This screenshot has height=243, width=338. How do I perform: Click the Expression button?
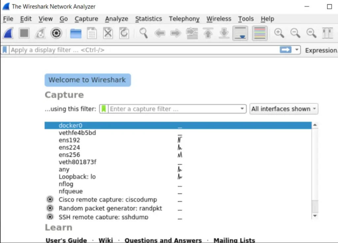coord(321,50)
